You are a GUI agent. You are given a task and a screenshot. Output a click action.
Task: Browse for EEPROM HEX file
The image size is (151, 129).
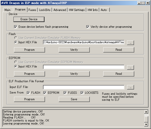[130, 67]
